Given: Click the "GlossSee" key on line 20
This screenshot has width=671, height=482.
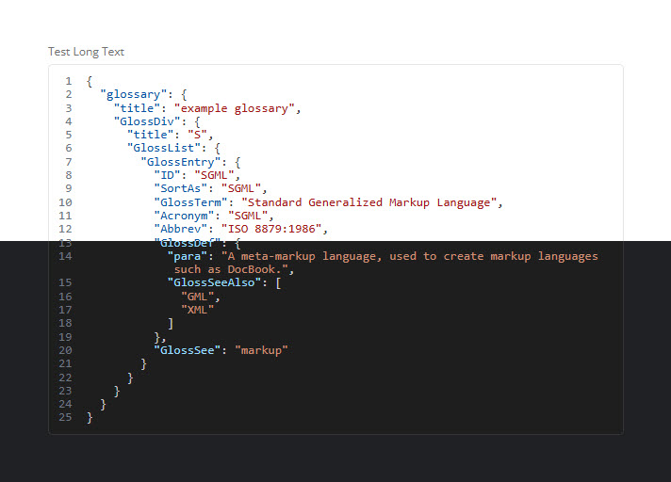Looking at the screenshot, I should [187, 350].
